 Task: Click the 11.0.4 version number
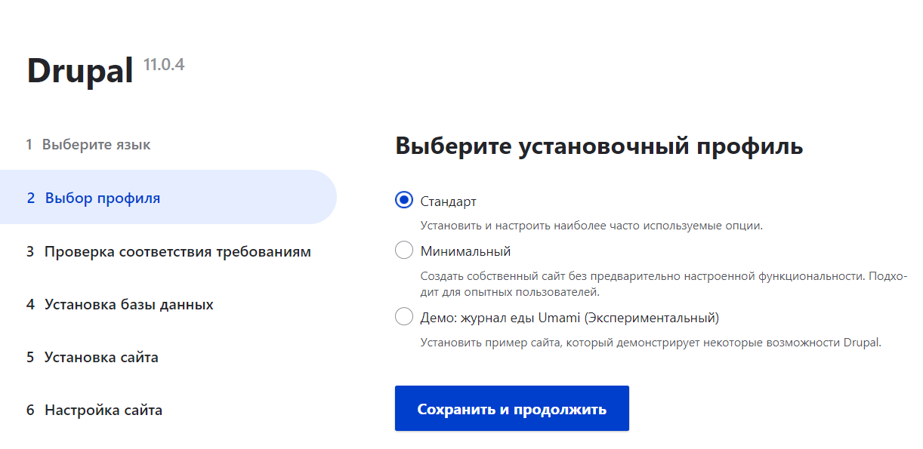tap(164, 64)
